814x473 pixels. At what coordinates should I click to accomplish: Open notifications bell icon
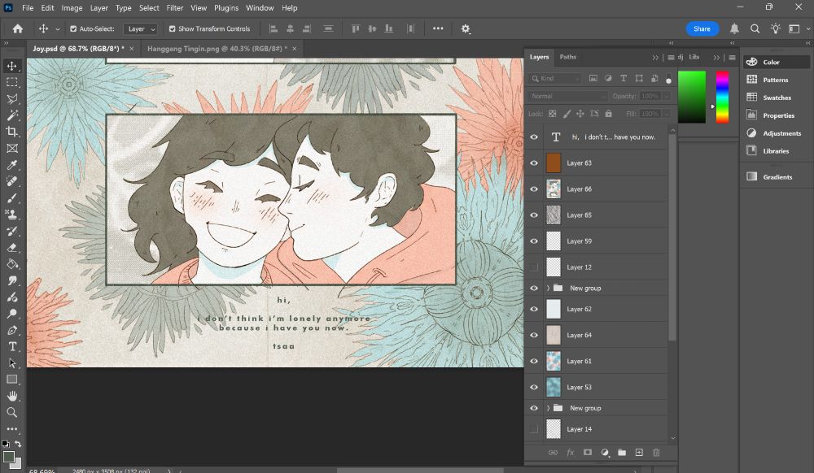[x=734, y=29]
